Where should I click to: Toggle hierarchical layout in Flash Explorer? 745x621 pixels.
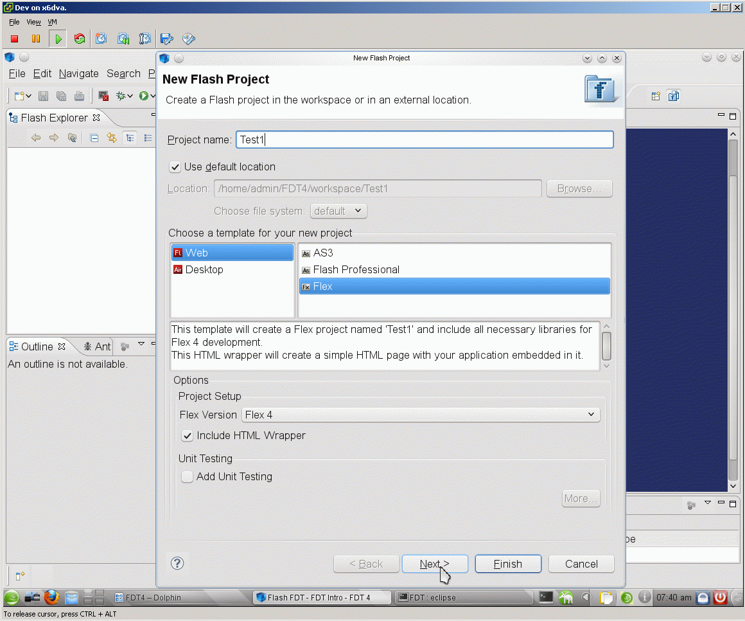click(x=130, y=138)
